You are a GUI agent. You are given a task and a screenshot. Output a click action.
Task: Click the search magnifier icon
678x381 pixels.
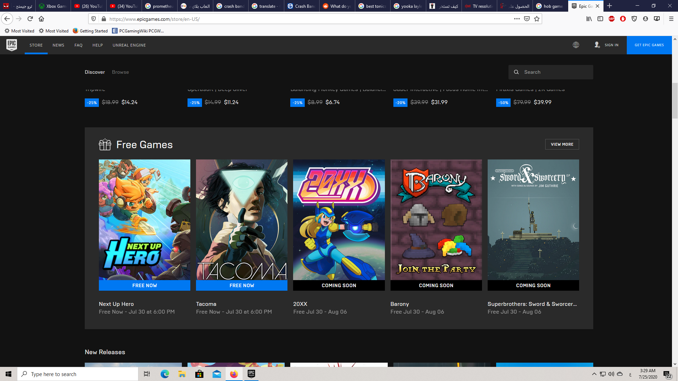pos(516,72)
